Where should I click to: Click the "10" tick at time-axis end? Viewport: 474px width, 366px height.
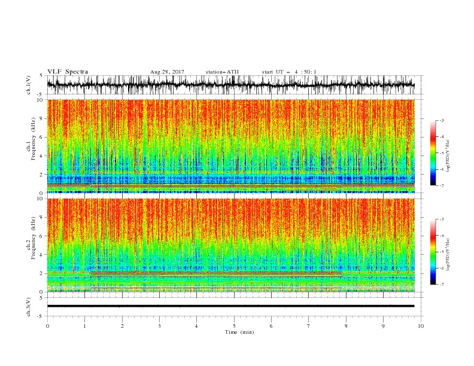coord(421,326)
